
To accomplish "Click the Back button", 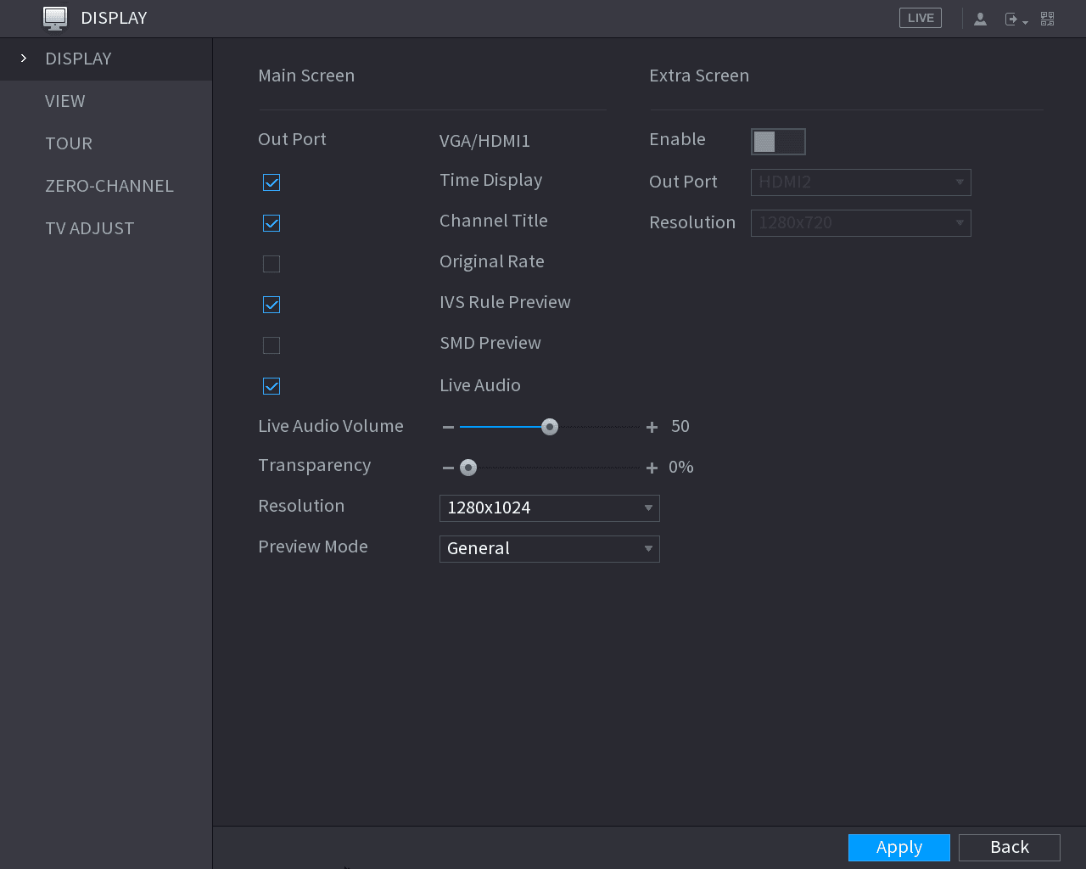I will [x=1010, y=848].
